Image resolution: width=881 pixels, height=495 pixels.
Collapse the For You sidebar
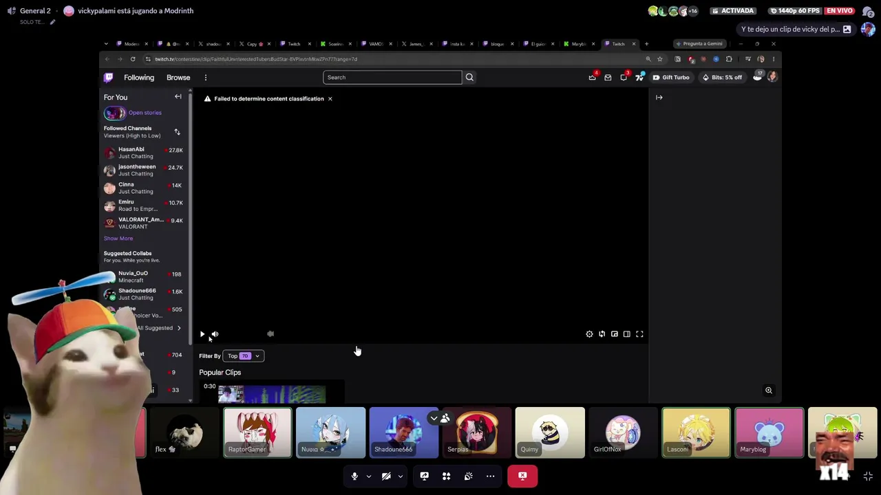coord(178,97)
